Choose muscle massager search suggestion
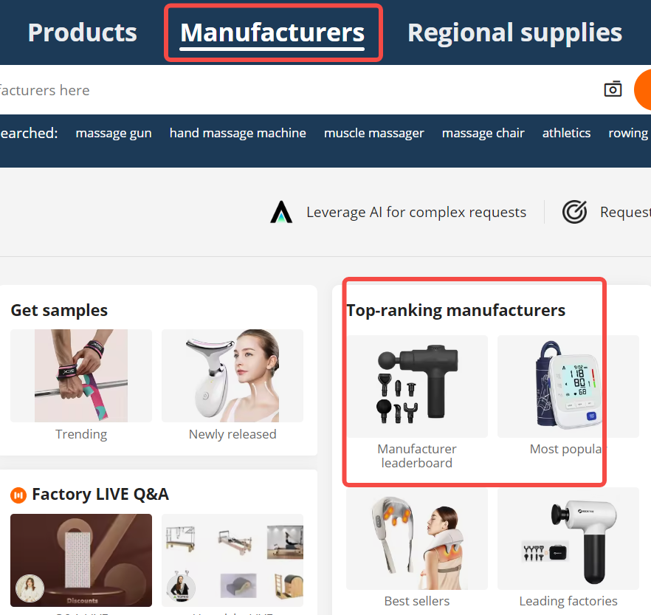 pyautogui.click(x=374, y=134)
